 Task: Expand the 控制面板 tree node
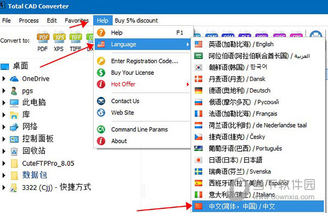[x=3, y=139]
